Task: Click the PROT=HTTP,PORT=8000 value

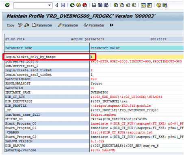Action: [136, 61]
